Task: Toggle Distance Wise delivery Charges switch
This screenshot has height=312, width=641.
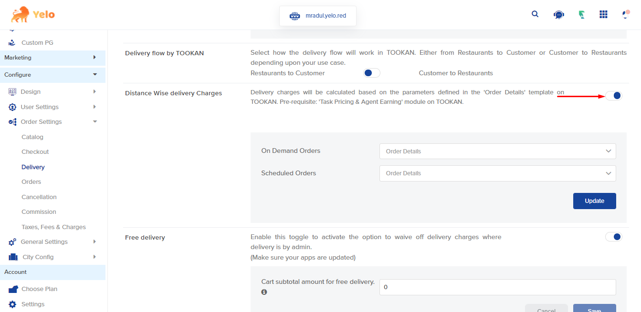Action: click(613, 96)
